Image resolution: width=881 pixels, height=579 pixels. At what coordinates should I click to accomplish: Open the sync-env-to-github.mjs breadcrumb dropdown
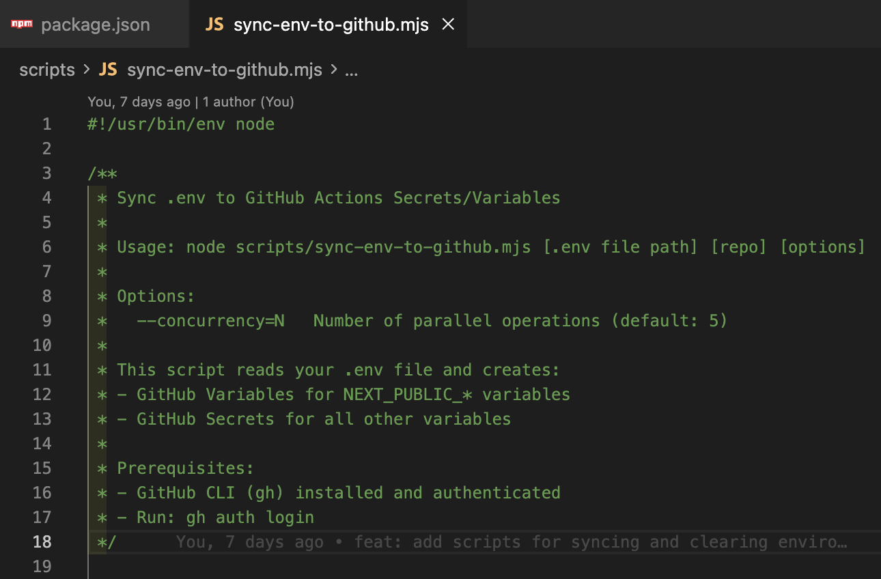pyautogui.click(x=224, y=70)
